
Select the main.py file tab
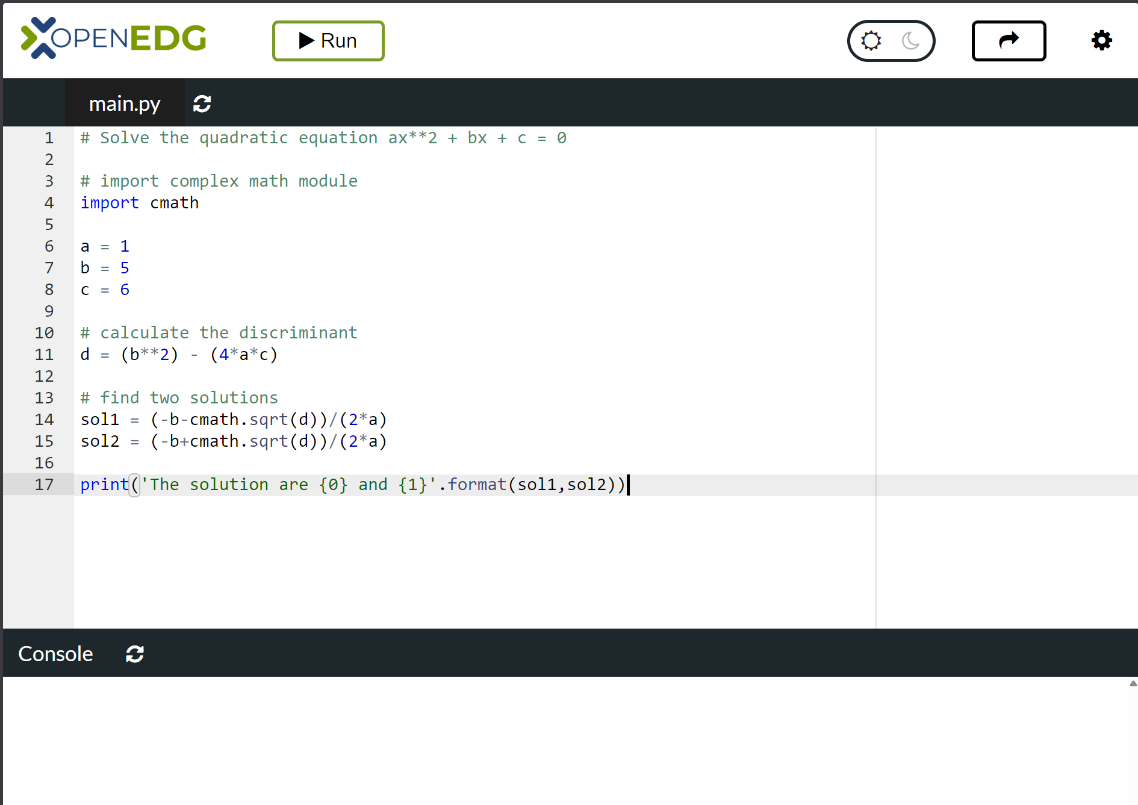pos(125,104)
